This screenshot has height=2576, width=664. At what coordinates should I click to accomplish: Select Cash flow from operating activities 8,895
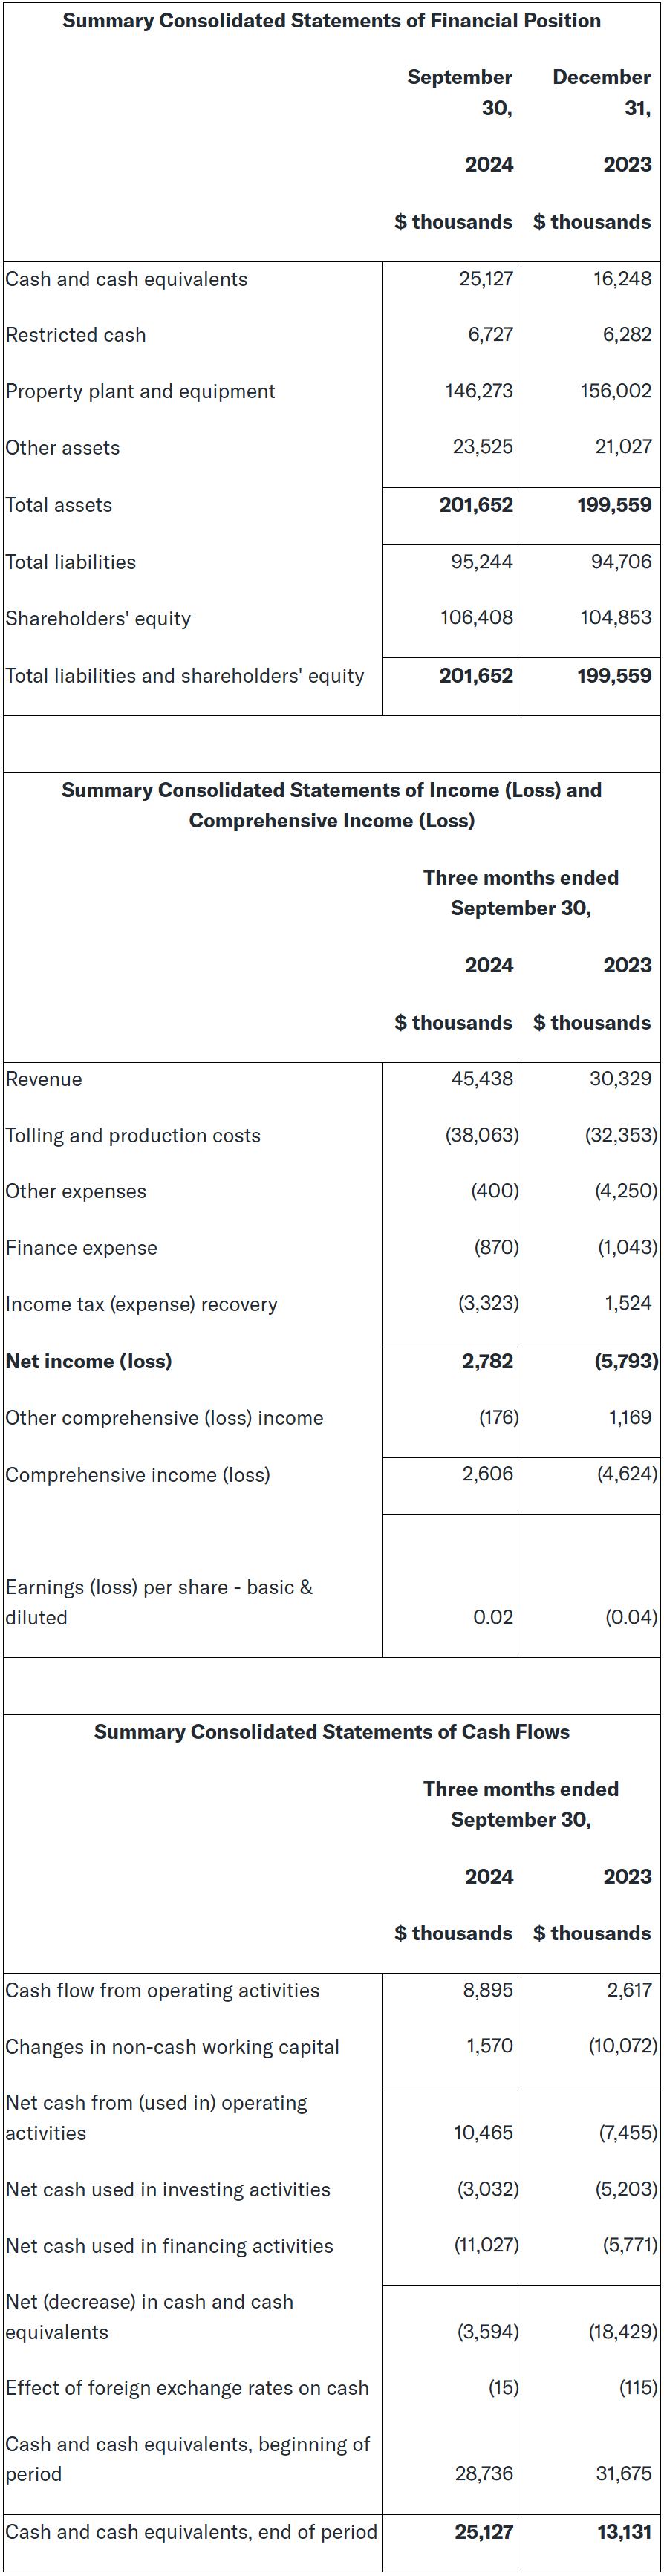pyautogui.click(x=487, y=1990)
